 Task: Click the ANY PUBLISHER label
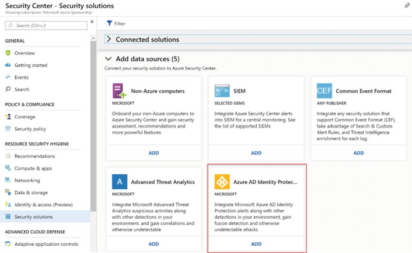pos(331,103)
